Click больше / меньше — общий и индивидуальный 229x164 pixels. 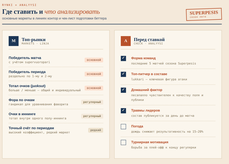click(45, 90)
